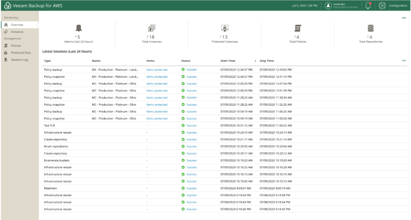Click the veeamps Portal Administrator account name
This screenshot has height=220, width=411.
(x=346, y=6)
